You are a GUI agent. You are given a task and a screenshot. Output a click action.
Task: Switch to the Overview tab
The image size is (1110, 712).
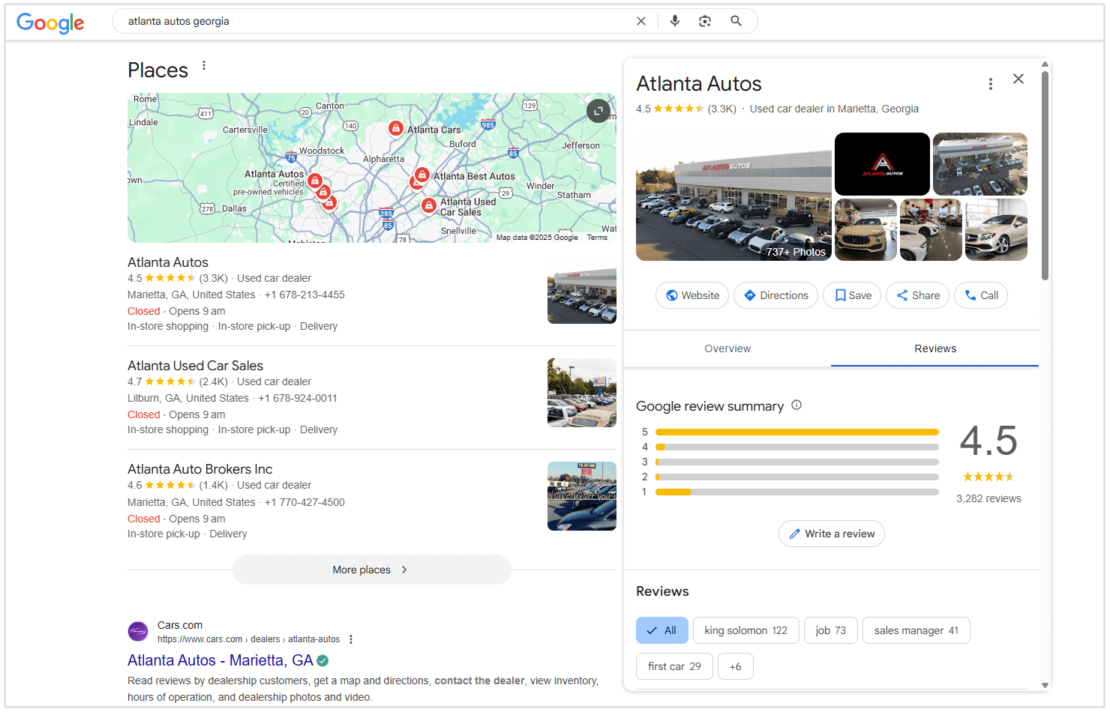(727, 349)
